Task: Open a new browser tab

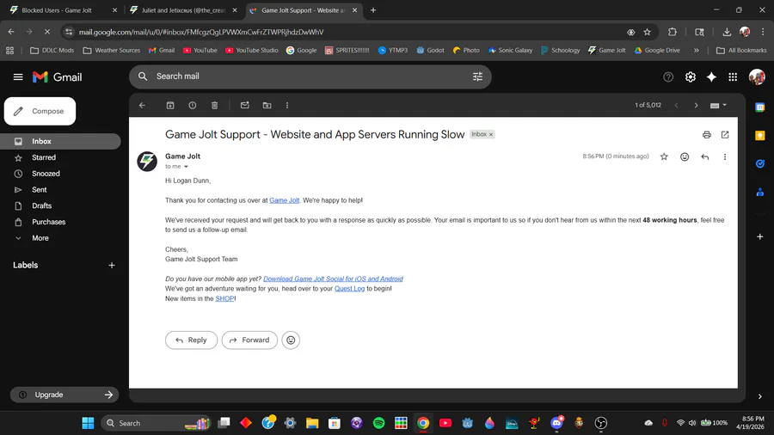Action: (x=373, y=10)
